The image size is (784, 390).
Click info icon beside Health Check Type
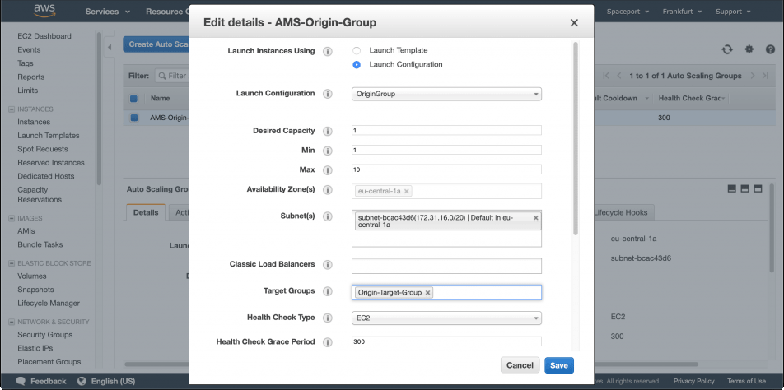(x=328, y=318)
